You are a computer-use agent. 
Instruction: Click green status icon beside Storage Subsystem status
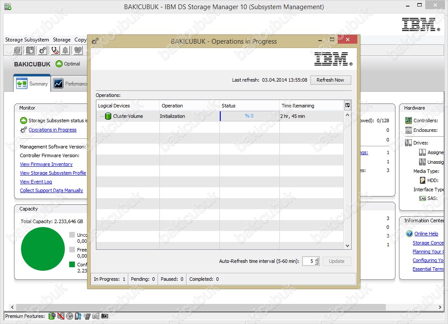(x=23, y=121)
